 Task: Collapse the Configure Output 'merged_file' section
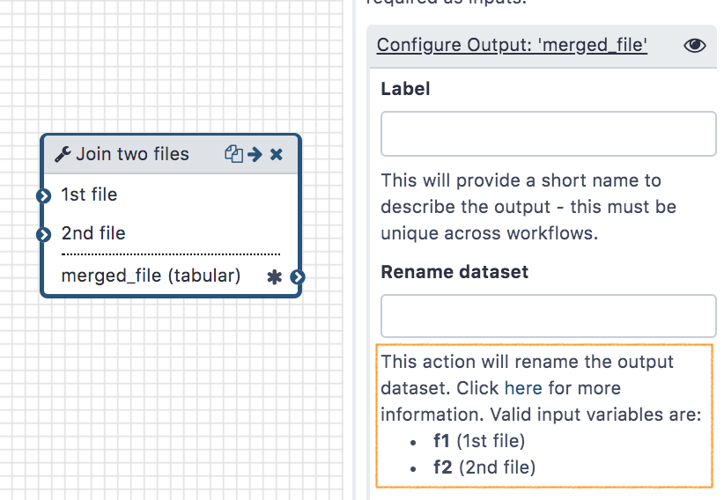(512, 46)
